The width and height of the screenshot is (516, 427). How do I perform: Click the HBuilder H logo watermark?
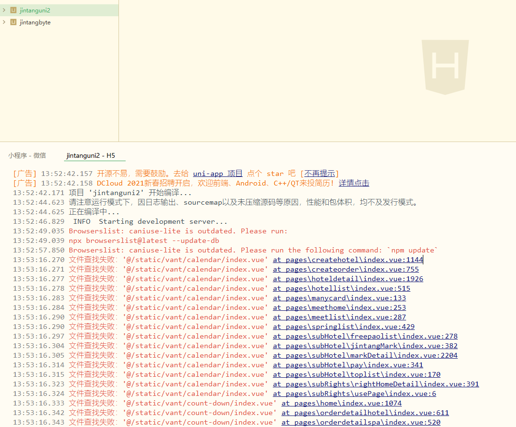(x=445, y=67)
